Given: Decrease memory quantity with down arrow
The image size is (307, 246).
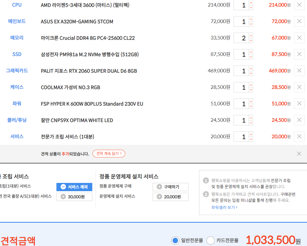Looking at the screenshot, I should point(251,40).
